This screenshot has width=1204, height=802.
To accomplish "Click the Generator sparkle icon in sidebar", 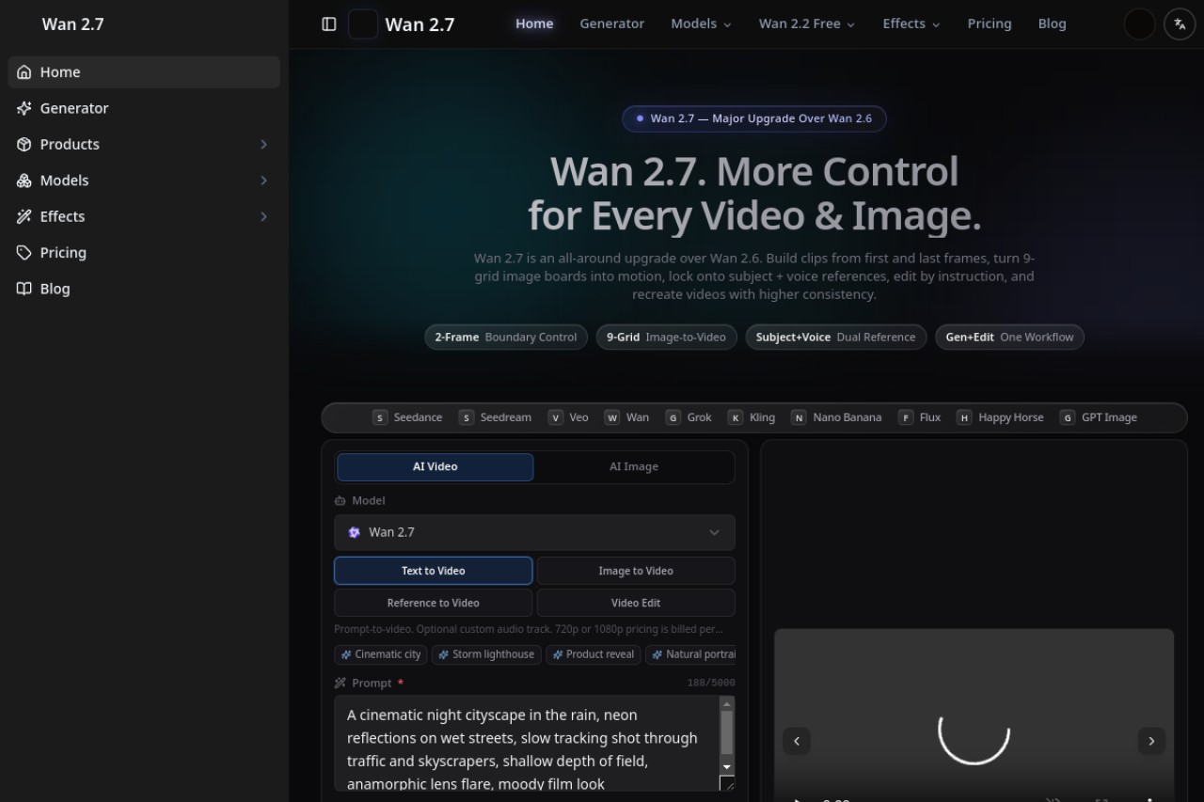I will pos(24,108).
